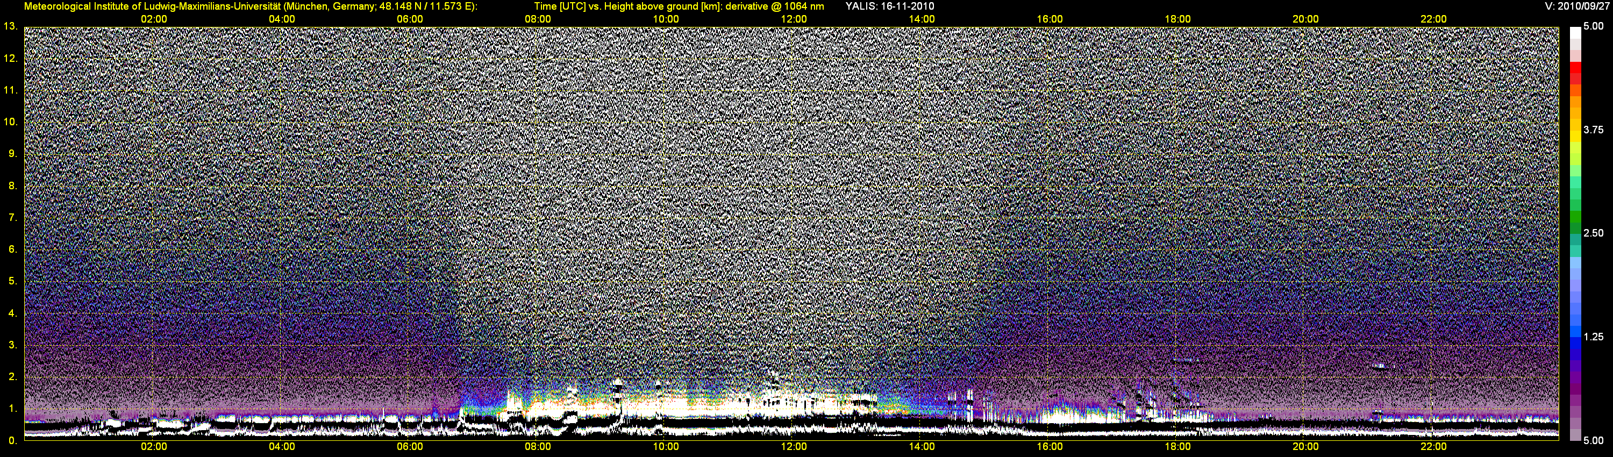Click the 08:00 label on the bottom time axis
This screenshot has height=457, width=1613.
(x=538, y=447)
